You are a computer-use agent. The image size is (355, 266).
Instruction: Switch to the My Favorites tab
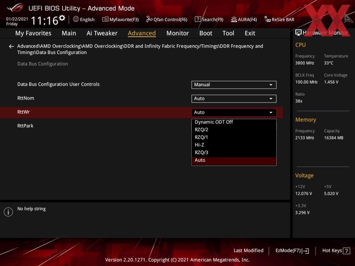(x=33, y=33)
